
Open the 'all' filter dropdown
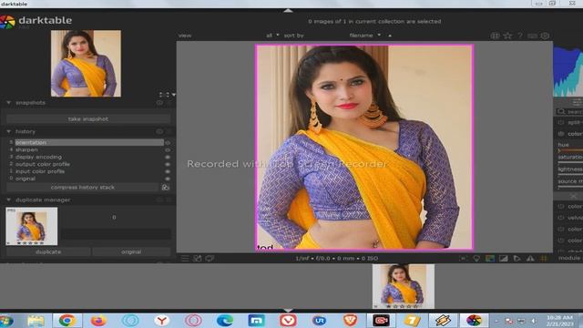point(272,36)
